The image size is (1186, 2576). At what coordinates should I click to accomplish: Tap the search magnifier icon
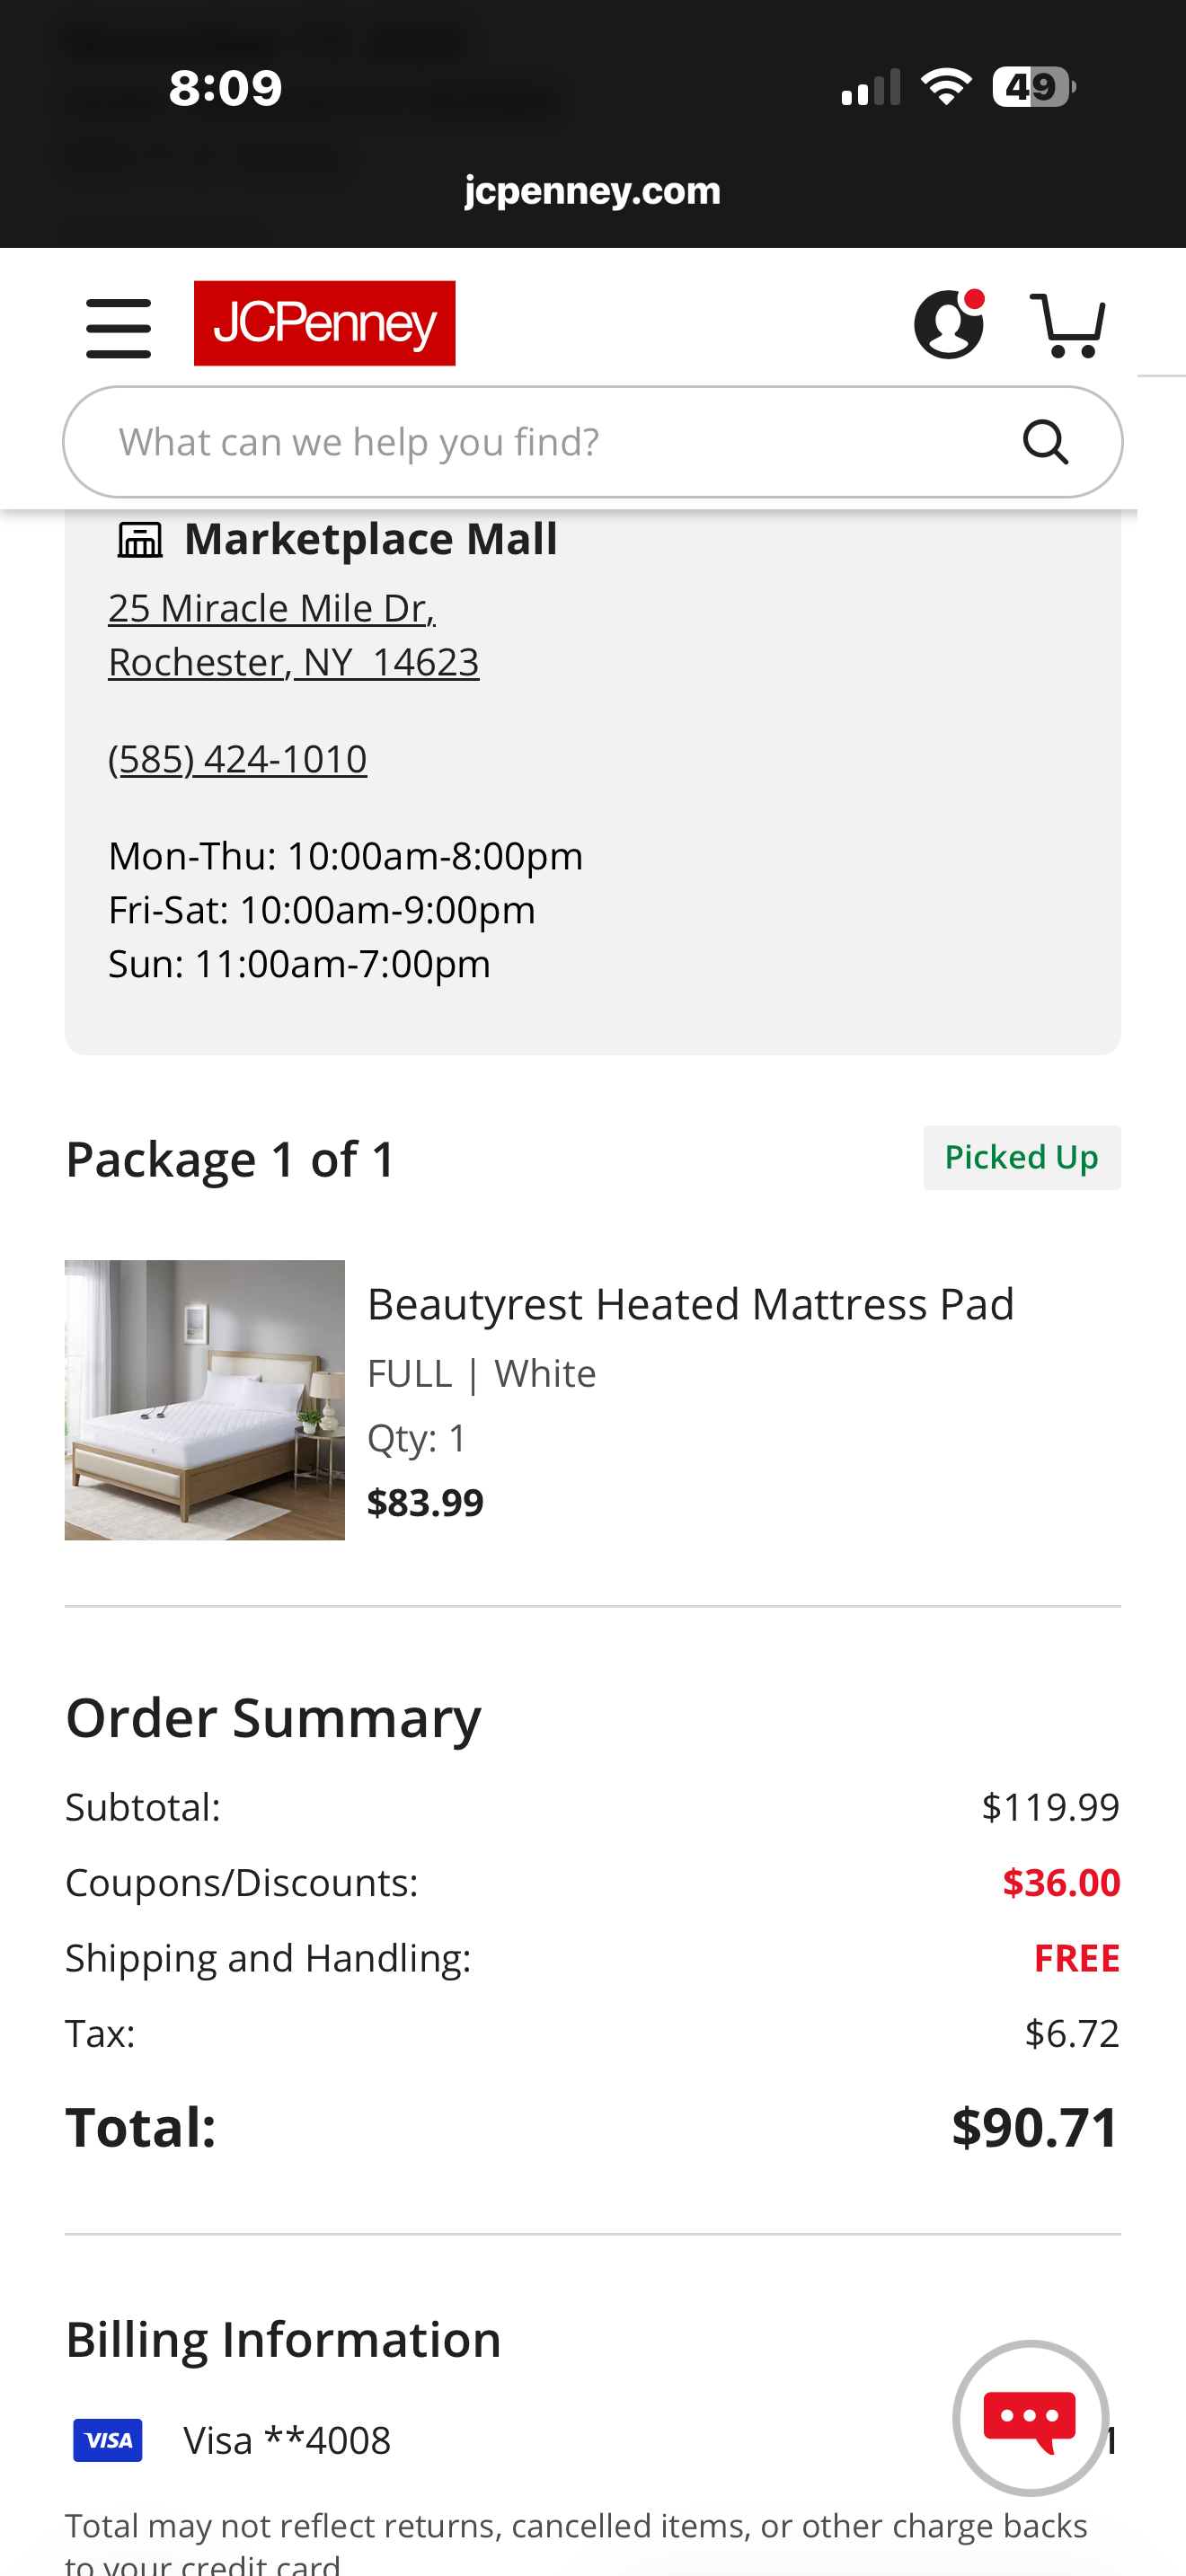click(x=1045, y=442)
